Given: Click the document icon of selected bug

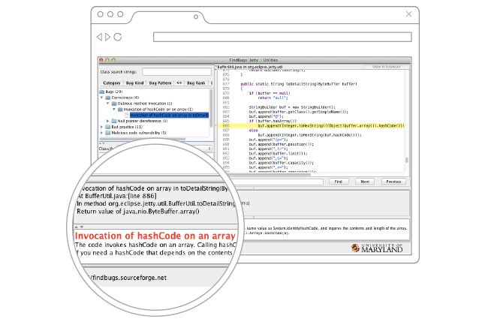Looking at the screenshot, I should (x=126, y=116).
